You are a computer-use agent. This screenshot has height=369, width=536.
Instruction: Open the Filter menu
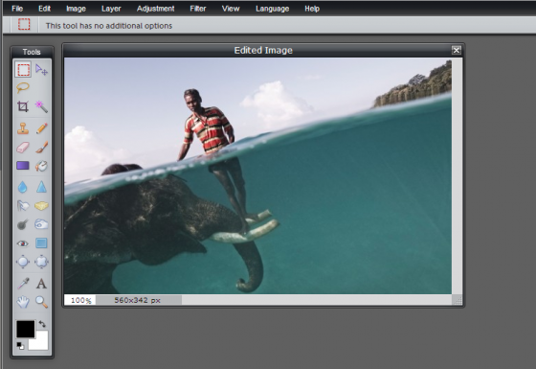coord(198,9)
